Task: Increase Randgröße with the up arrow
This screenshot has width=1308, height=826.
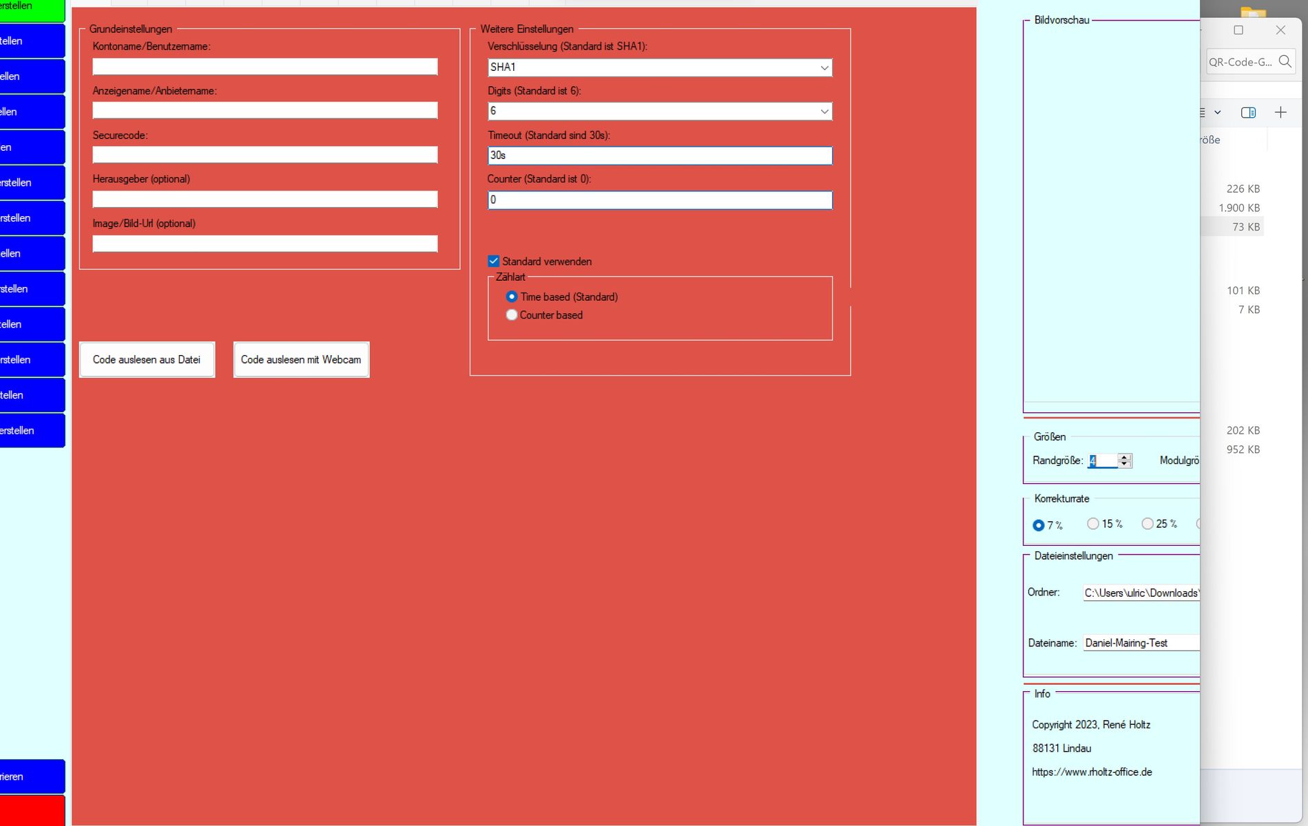Action: click(x=1125, y=457)
